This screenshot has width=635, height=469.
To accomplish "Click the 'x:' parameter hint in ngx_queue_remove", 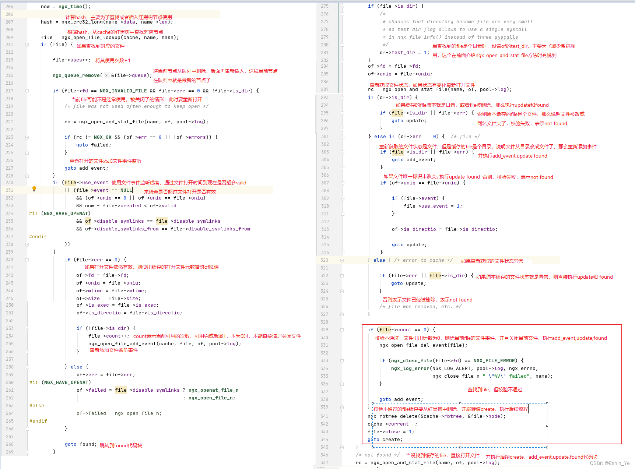I will point(107,75).
